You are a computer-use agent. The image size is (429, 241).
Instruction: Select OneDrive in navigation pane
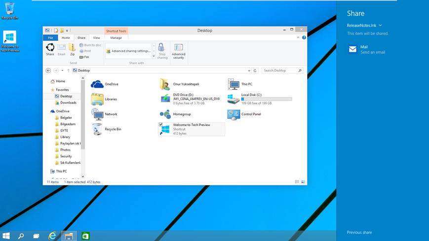click(60, 111)
